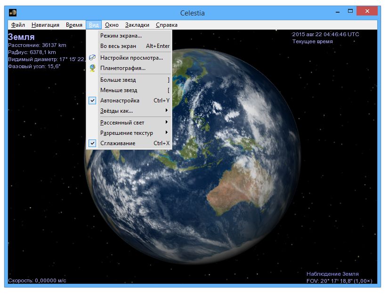
Task: Open the Файл menu
Action: pyautogui.click(x=18, y=25)
